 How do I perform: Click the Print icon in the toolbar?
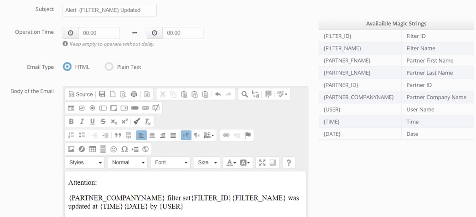[134, 94]
